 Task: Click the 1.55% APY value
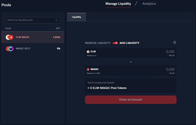[x=56, y=37]
